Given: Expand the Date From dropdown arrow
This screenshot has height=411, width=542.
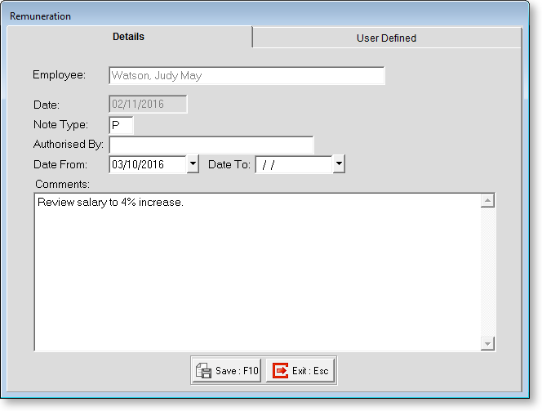Looking at the screenshot, I should (x=193, y=165).
